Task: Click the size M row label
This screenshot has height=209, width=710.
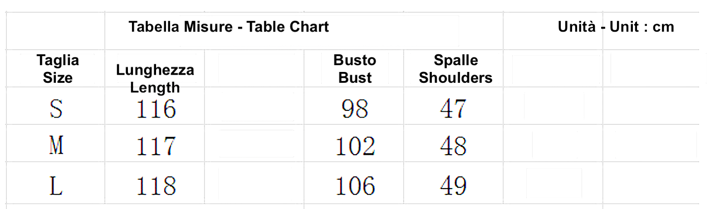Action: pos(56,147)
